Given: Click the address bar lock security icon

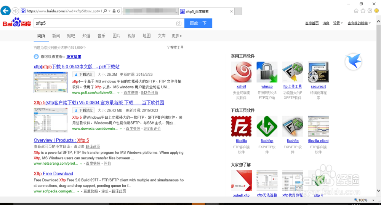Looking at the screenshot, I should pyautogui.click(x=114, y=11).
